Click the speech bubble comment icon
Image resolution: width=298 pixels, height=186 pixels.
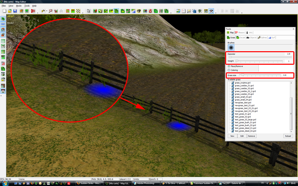click(189, 11)
